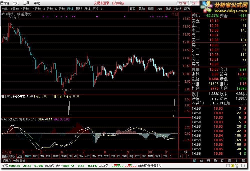
Task: Open 关联报价 related quotes tab
Action: [x=19, y=160]
